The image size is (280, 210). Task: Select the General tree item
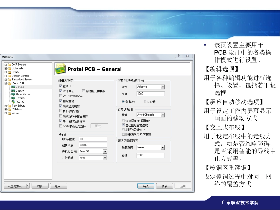[20, 87]
